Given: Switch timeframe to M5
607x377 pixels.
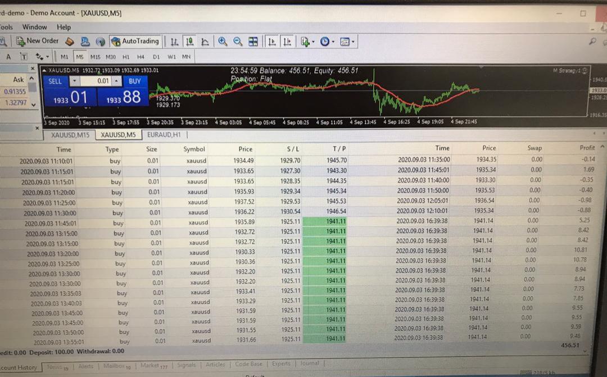Looking at the screenshot, I should click(80, 57).
